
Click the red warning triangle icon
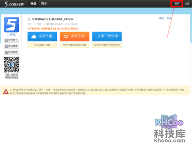pos(6,92)
